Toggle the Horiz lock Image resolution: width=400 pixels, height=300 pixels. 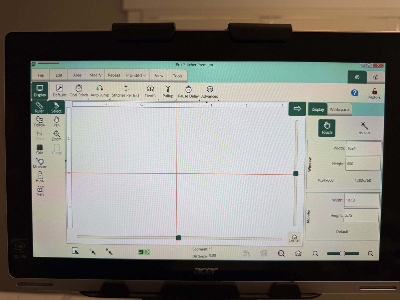click(x=40, y=177)
